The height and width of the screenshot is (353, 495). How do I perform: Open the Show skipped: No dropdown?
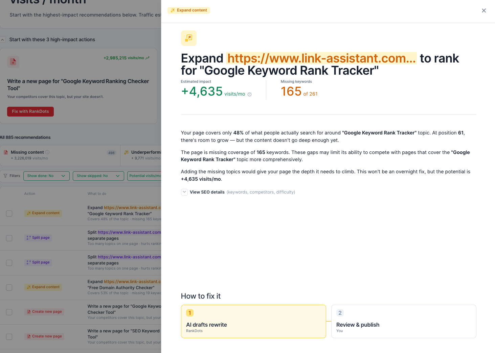coord(98,176)
